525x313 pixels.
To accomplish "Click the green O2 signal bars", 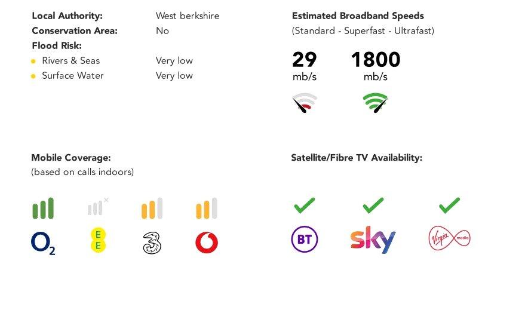I will 42,208.
